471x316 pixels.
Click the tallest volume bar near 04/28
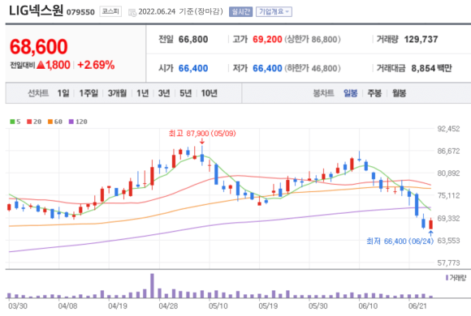tap(153, 285)
